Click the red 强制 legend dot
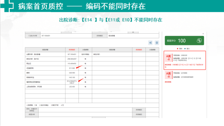The height and width of the screenshot is (126, 224). pyautogui.click(x=178, y=49)
